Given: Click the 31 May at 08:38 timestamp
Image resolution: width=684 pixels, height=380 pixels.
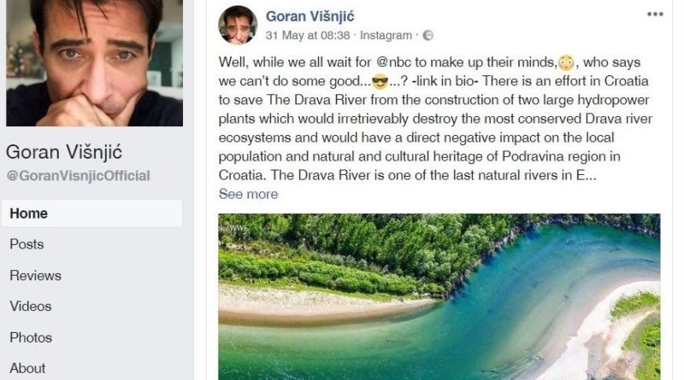Looking at the screenshot, I should [x=308, y=35].
